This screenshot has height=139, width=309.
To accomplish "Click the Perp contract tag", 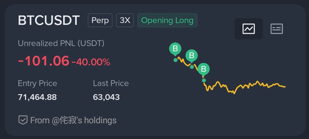I will pos(100,20).
